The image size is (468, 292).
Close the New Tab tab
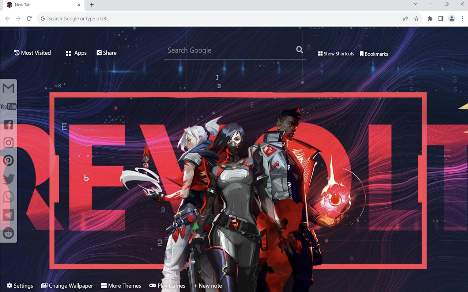pyautogui.click(x=79, y=5)
